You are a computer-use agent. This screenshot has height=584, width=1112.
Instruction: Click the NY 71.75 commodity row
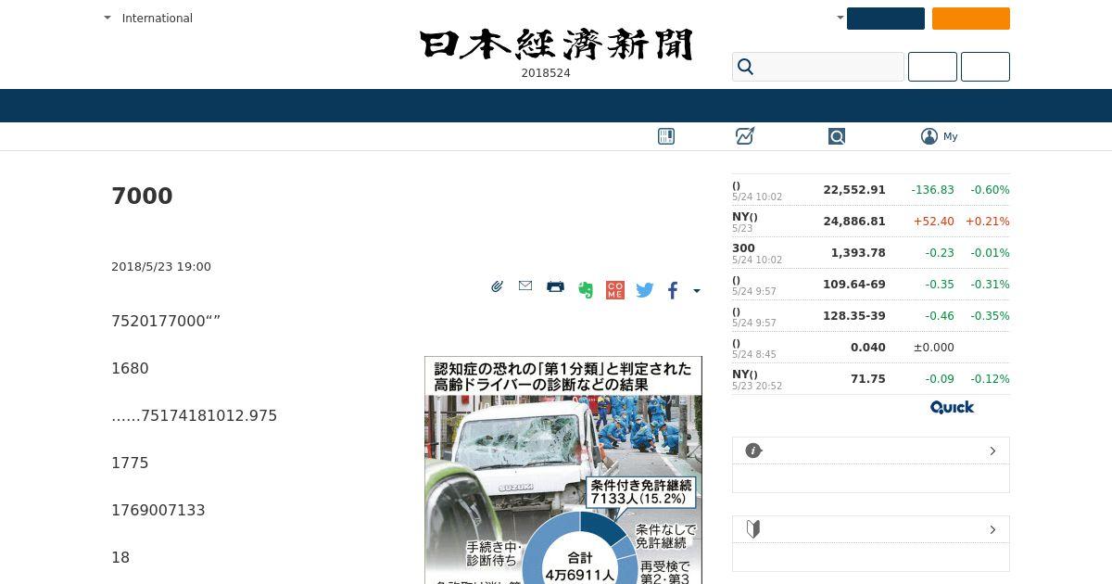(x=871, y=379)
